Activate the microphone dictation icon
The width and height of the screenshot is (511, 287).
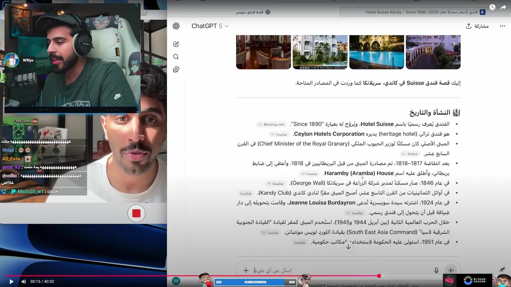(436, 270)
